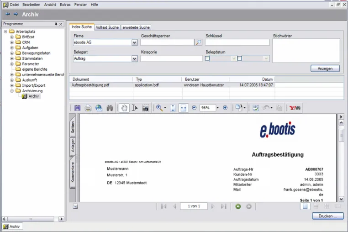
Task: Open the Yahoo search toolbar icon
Action: (x=295, y=108)
